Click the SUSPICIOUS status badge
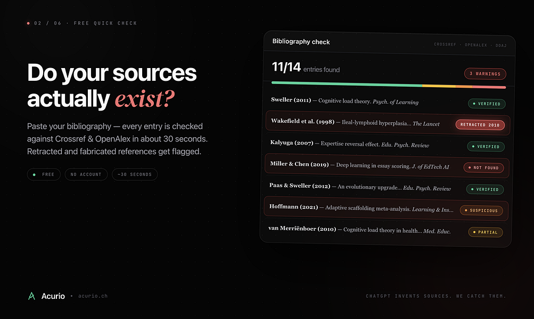 (481, 211)
